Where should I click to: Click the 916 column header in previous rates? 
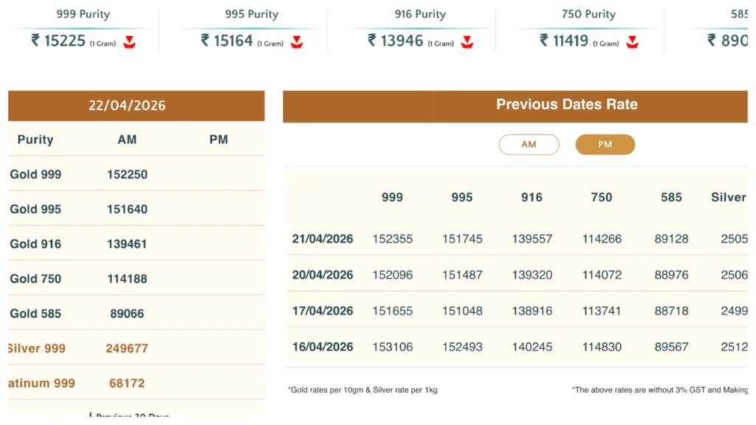tap(532, 197)
